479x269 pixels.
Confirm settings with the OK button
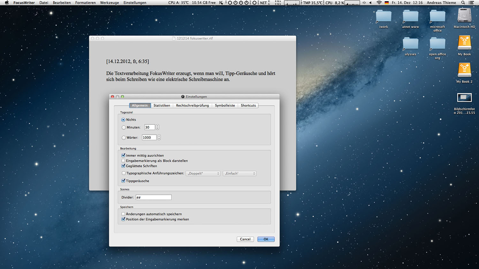point(266,239)
